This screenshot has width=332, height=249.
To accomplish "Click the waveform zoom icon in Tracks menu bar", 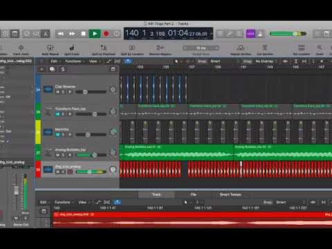I will click(285, 62).
